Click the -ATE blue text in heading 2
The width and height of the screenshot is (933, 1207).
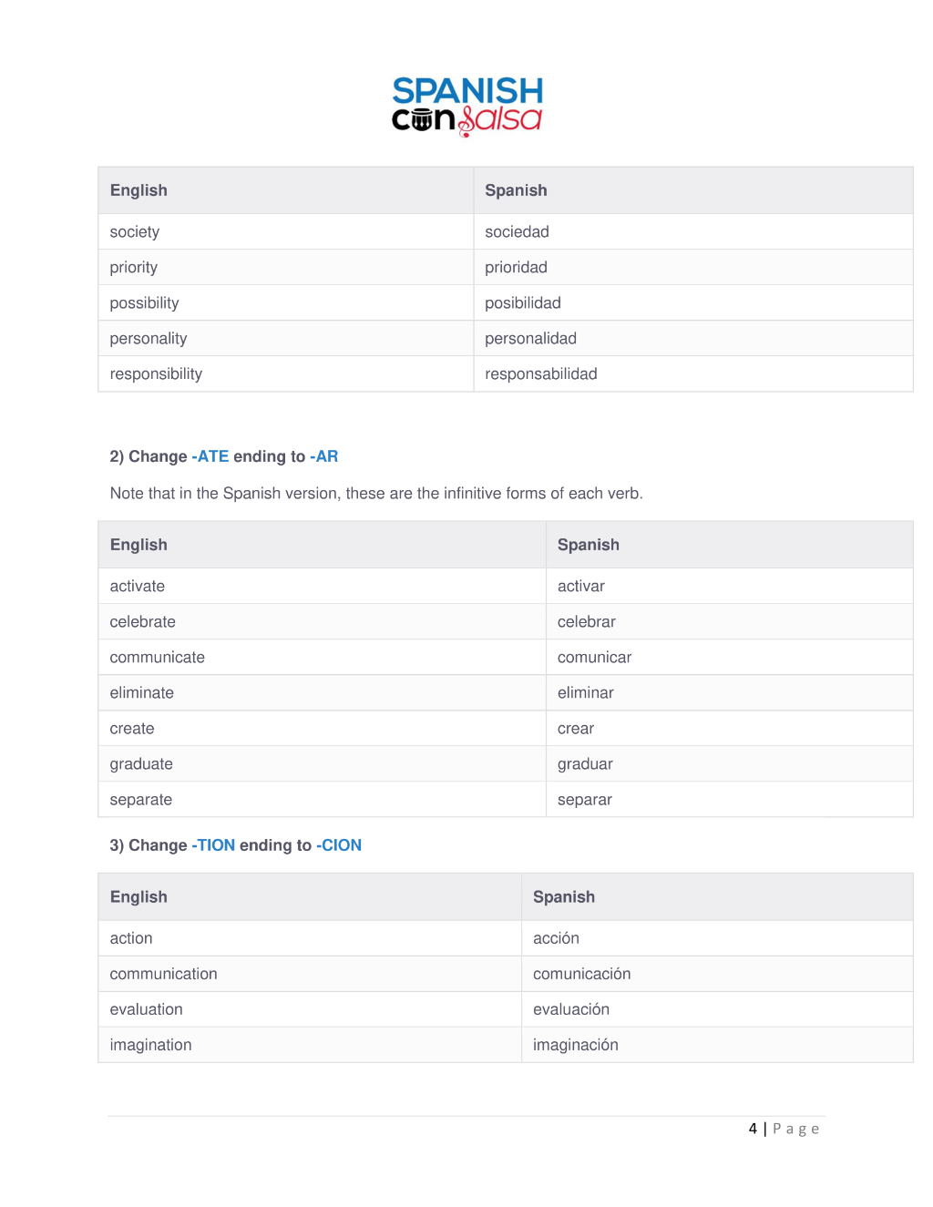click(x=210, y=456)
